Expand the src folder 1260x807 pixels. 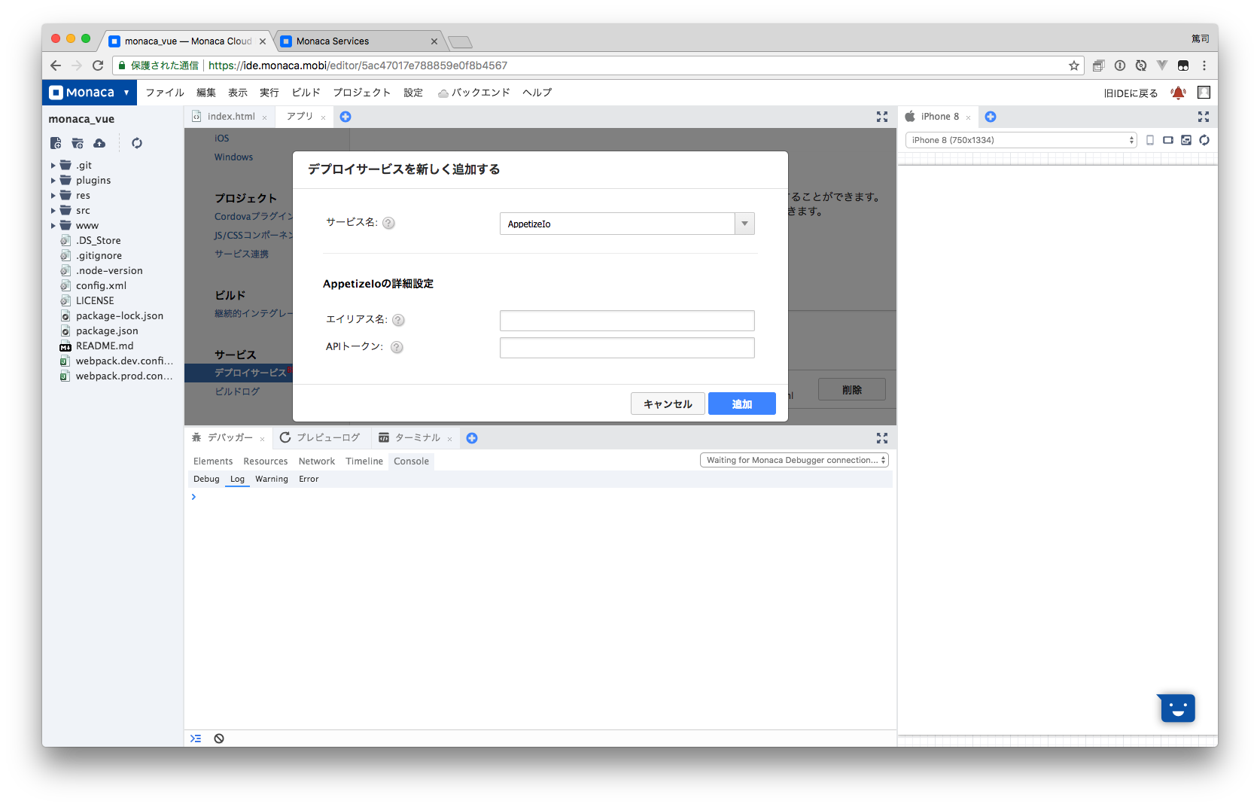pos(53,211)
